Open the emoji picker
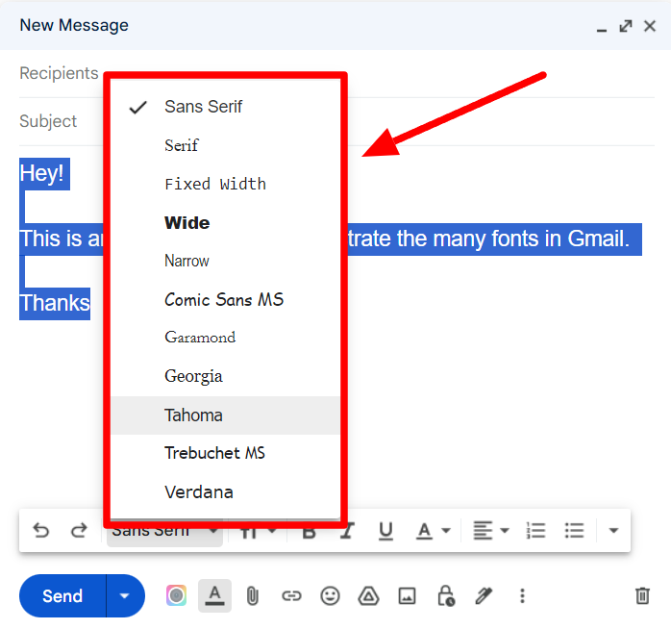This screenshot has width=671, height=629. click(330, 596)
